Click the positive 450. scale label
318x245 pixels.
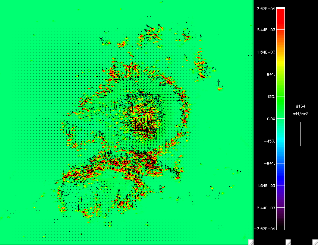click(x=271, y=96)
